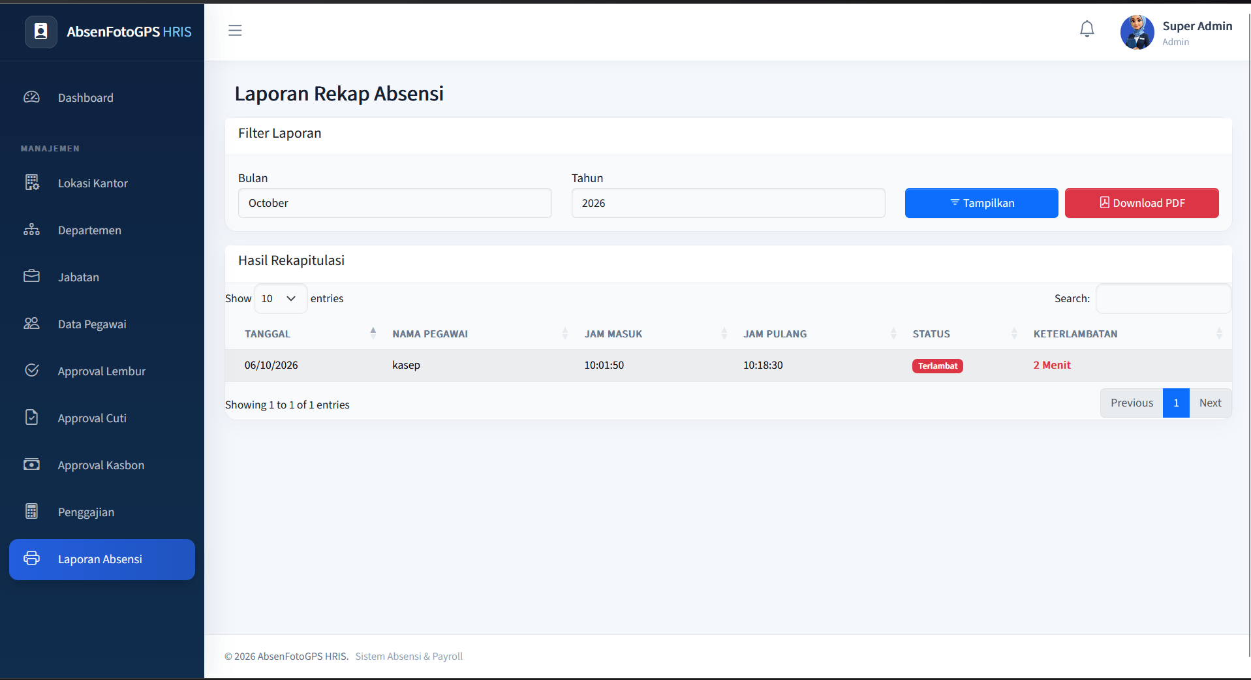Click the Terlambat status badge

point(938,366)
